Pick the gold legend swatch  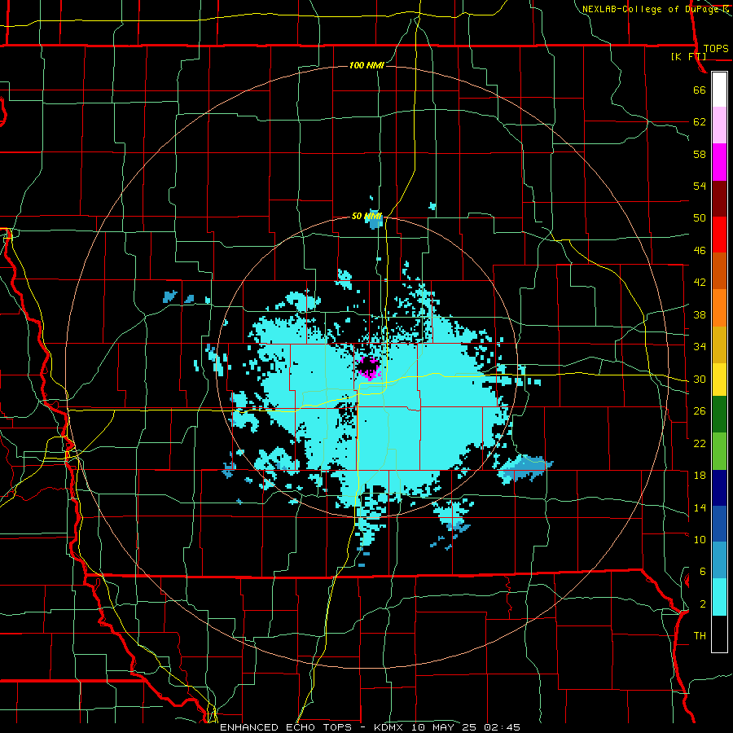[719, 345]
